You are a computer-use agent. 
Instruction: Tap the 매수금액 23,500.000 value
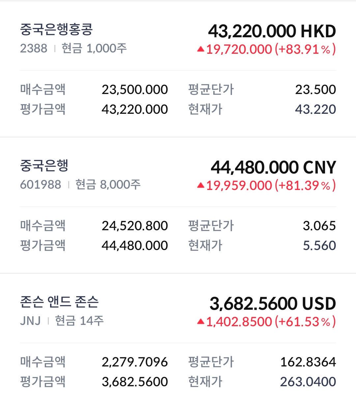135,90
